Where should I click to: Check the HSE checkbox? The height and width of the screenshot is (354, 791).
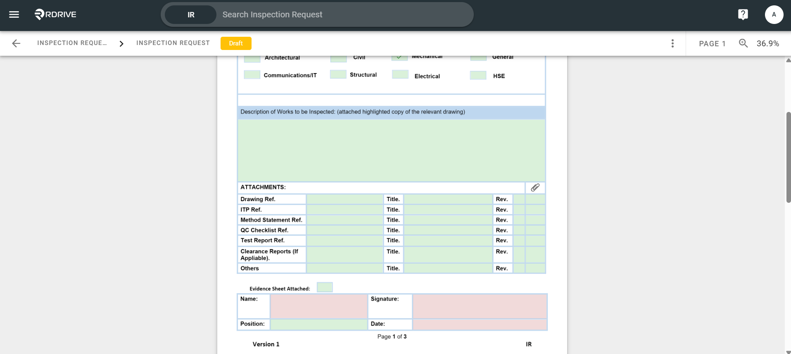point(478,75)
